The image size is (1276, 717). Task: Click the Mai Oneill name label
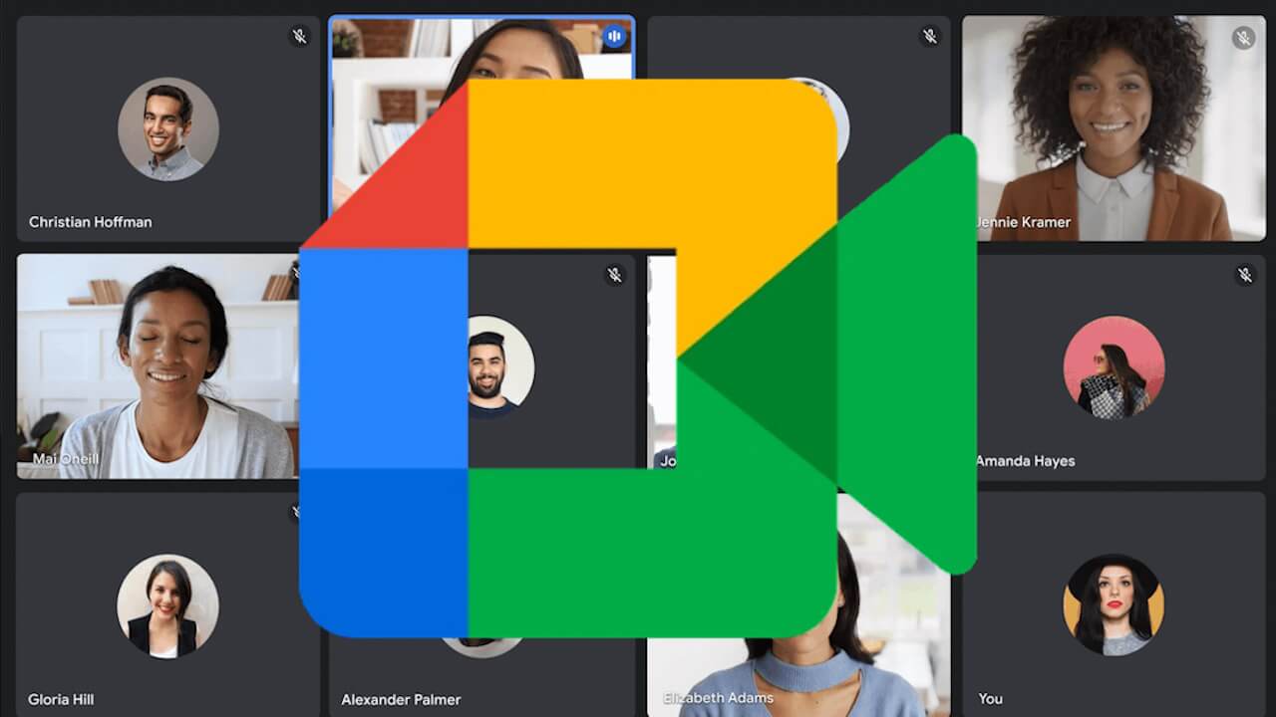[x=66, y=459]
